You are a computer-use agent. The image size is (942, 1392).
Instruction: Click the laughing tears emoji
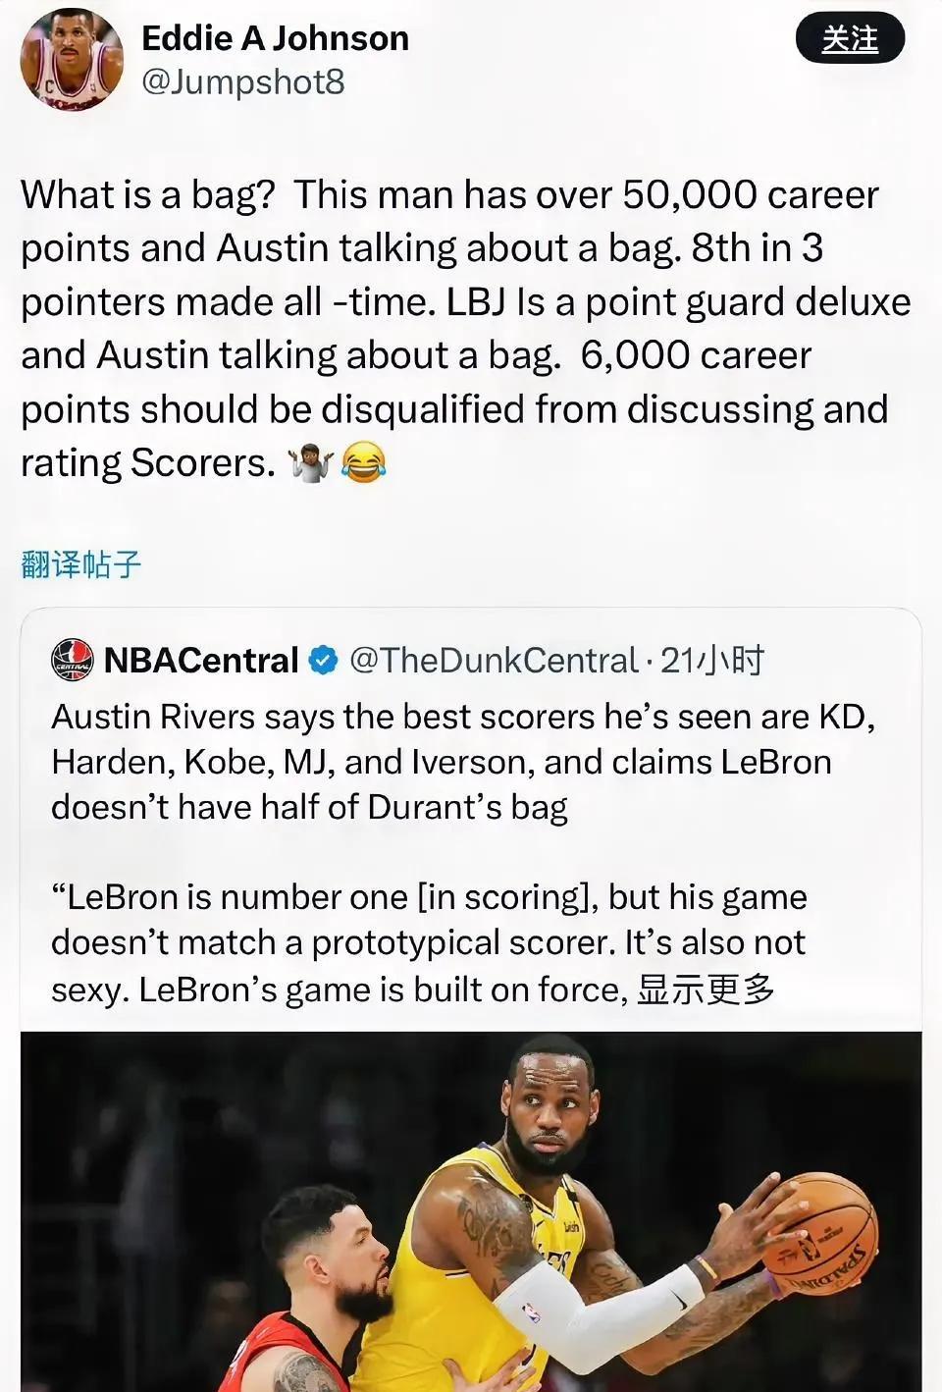point(363,462)
